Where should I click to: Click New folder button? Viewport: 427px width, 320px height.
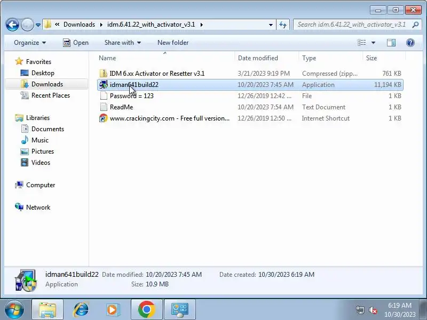point(173,43)
